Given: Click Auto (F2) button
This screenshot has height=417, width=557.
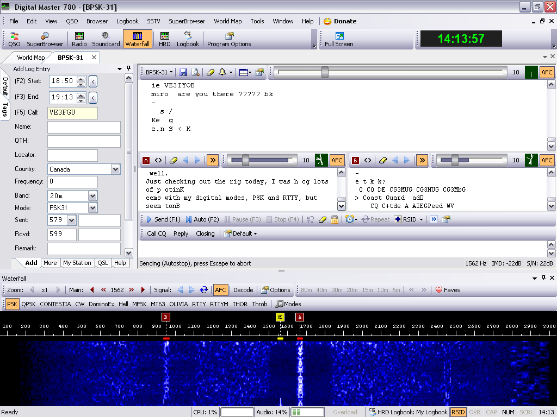Looking at the screenshot, I should (202, 219).
